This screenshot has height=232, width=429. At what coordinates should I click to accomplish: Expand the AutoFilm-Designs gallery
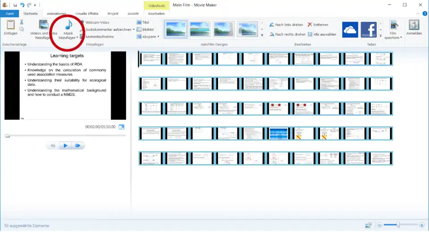click(x=262, y=36)
